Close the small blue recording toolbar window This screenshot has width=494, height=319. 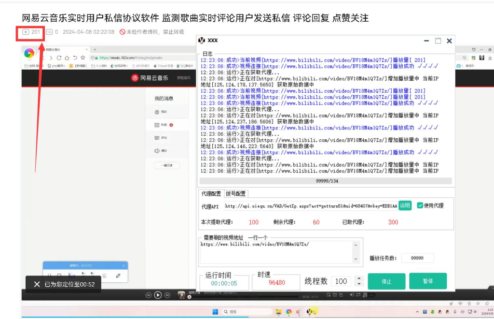[123, 265]
